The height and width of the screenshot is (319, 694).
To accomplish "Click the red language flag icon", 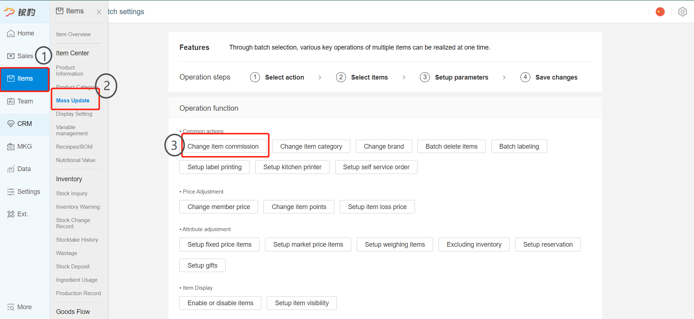I will (x=660, y=12).
